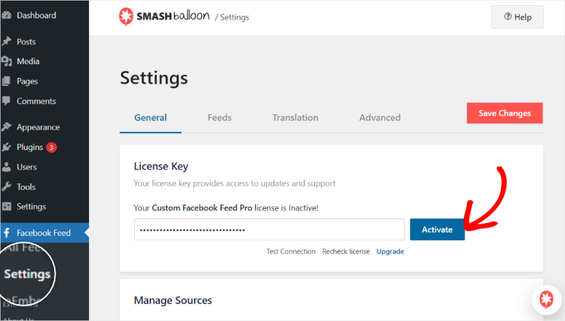Click the Posts pushpin icon
565x321 pixels.
point(7,41)
